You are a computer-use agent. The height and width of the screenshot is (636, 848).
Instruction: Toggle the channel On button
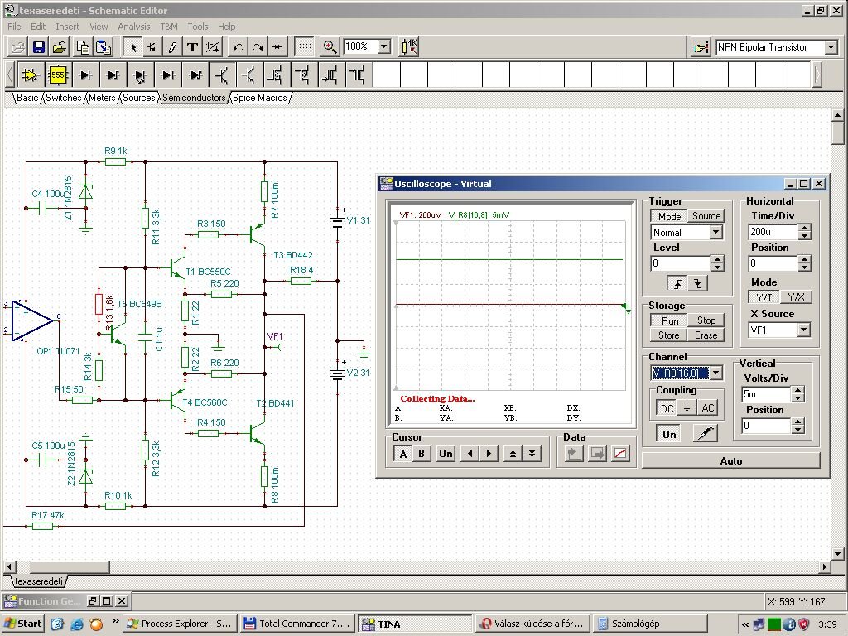669,434
